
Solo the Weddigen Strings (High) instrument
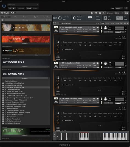click(x=101, y=27)
